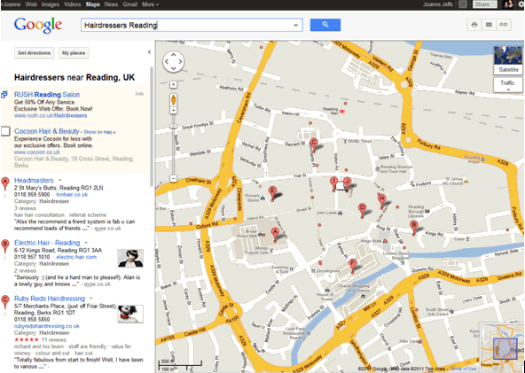The width and height of the screenshot is (525, 373).
Task: Select map marker F near Oracle Shopping
Action: (352, 266)
